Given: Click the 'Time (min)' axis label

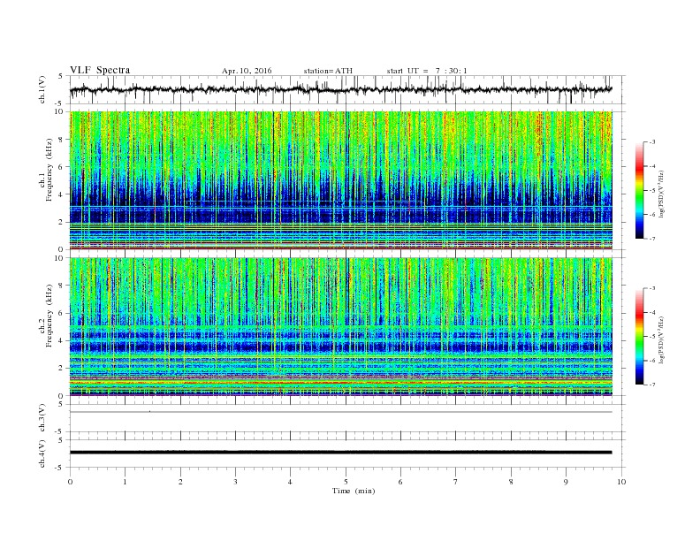Looking at the screenshot, I should [354, 491].
